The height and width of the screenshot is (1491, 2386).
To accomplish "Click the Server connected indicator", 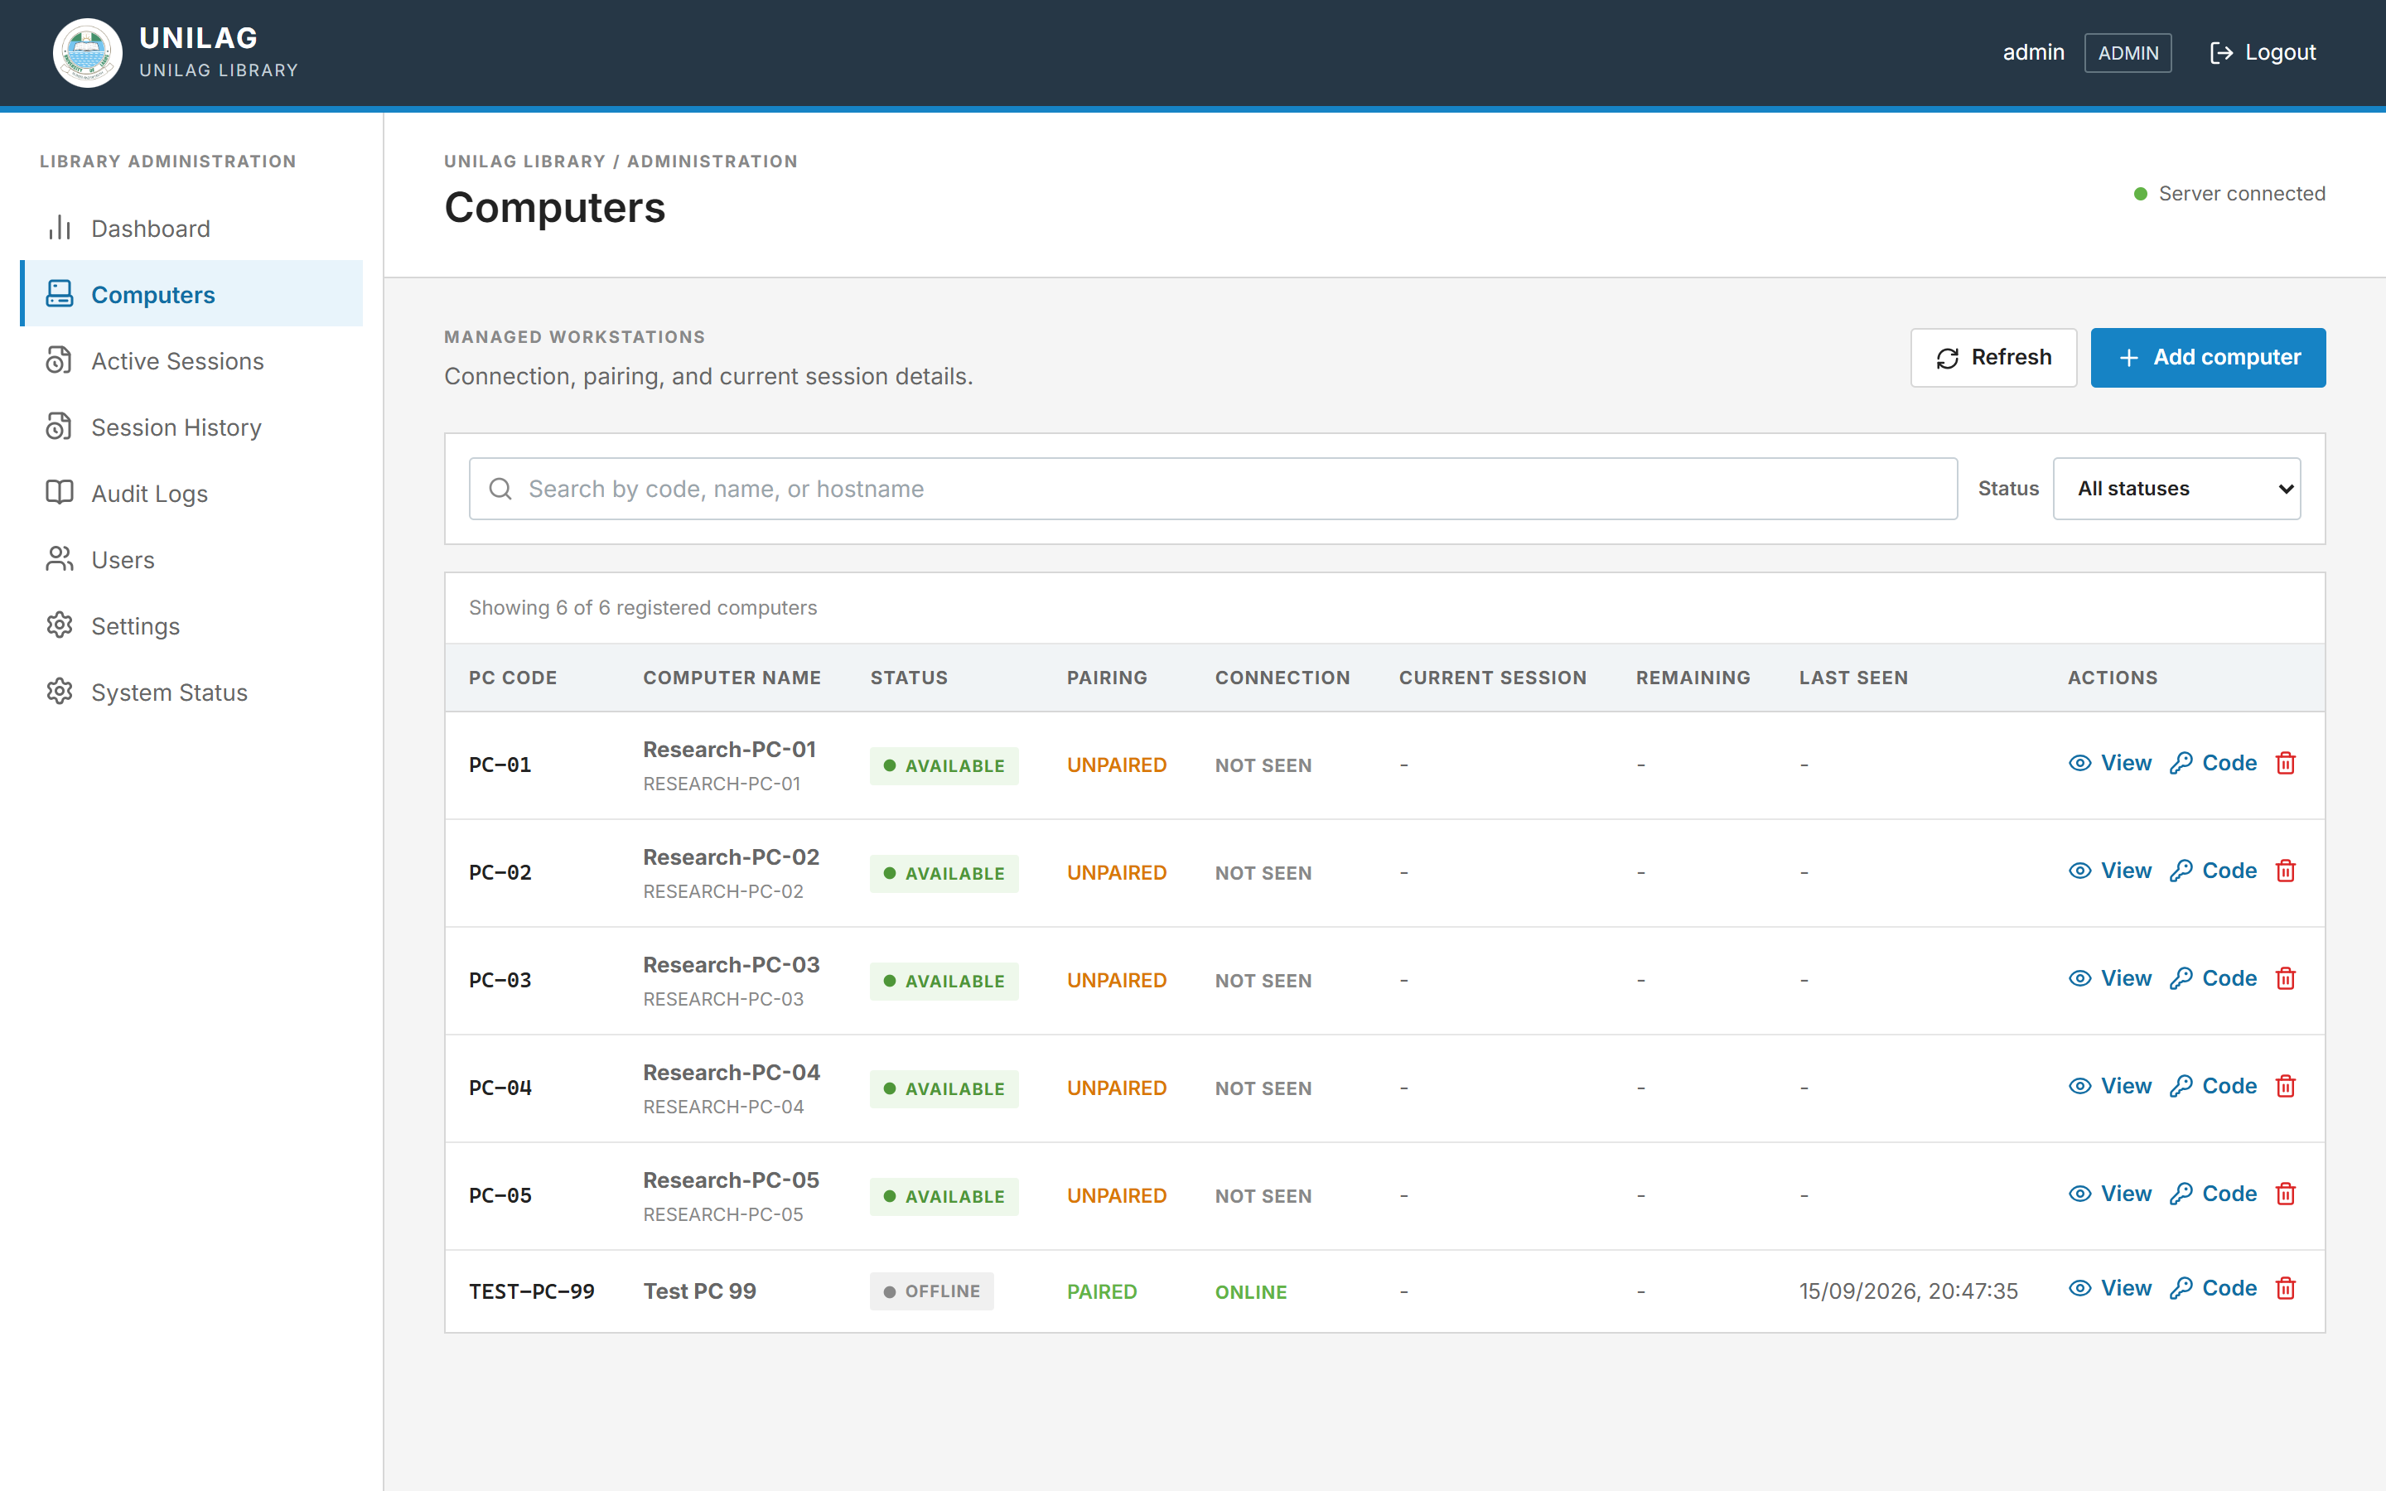I will pos(2229,193).
